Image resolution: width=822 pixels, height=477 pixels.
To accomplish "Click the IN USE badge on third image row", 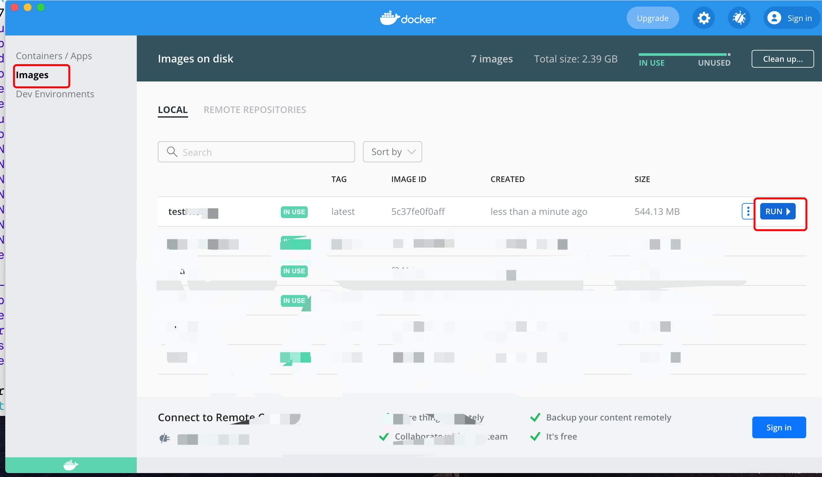I will (x=294, y=271).
